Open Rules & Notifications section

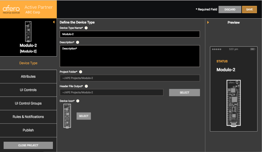pos(28,117)
